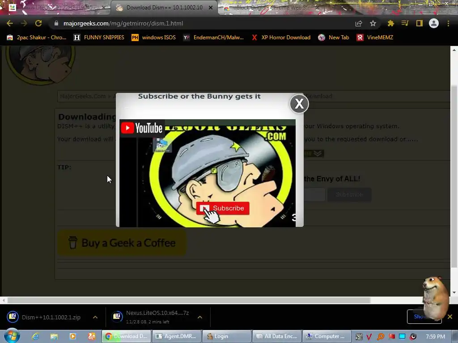Image resolution: width=458 pixels, height=343 pixels.
Task: Select the Download Dism++ 10.1.1002.10 tab
Action: click(x=164, y=8)
